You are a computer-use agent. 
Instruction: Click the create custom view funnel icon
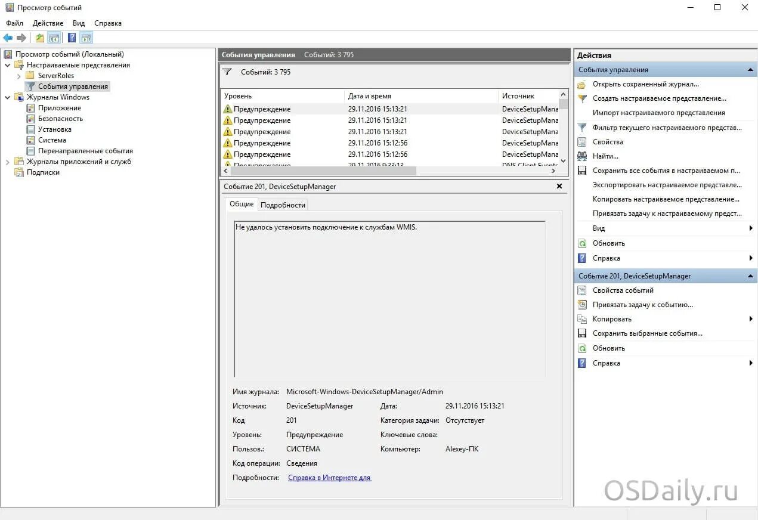click(582, 99)
